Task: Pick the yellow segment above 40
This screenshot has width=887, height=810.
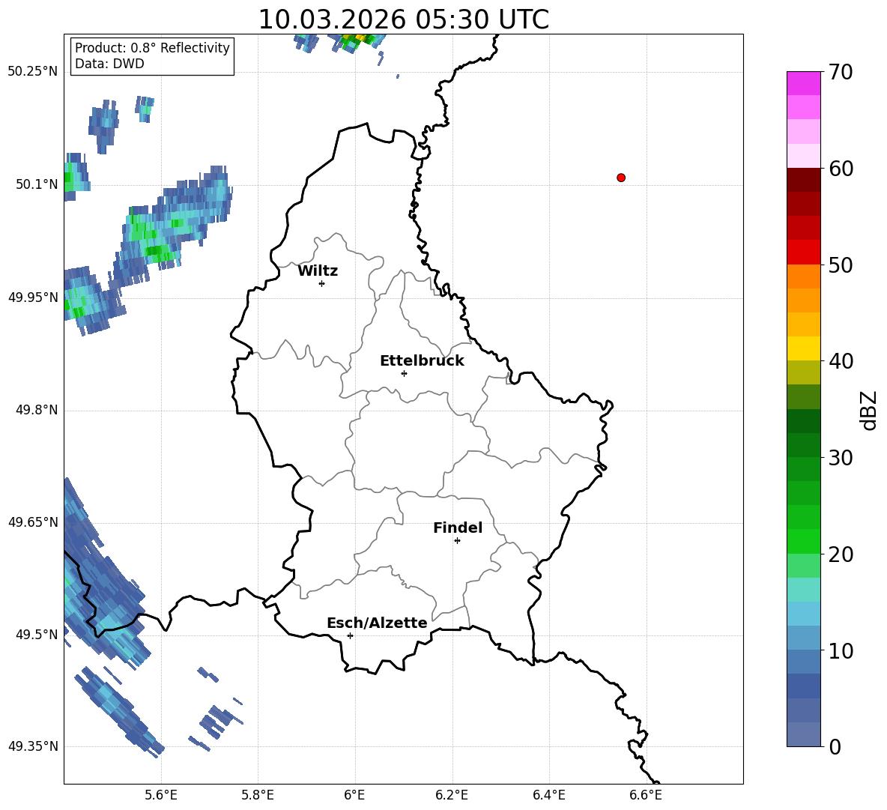Action: [x=803, y=348]
